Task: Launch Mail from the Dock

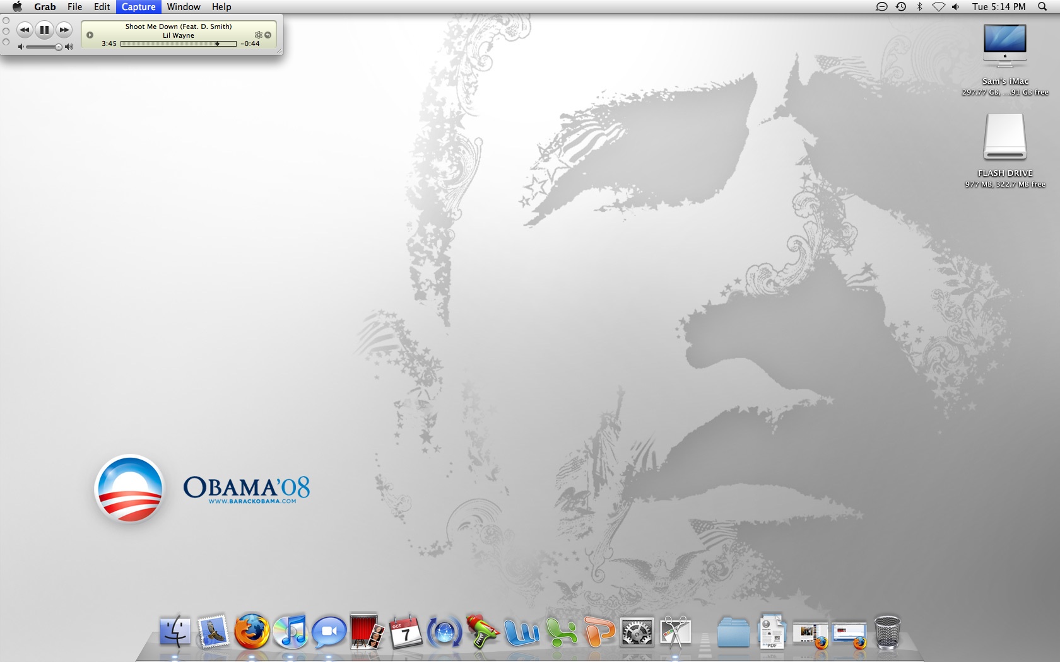Action: pos(213,631)
